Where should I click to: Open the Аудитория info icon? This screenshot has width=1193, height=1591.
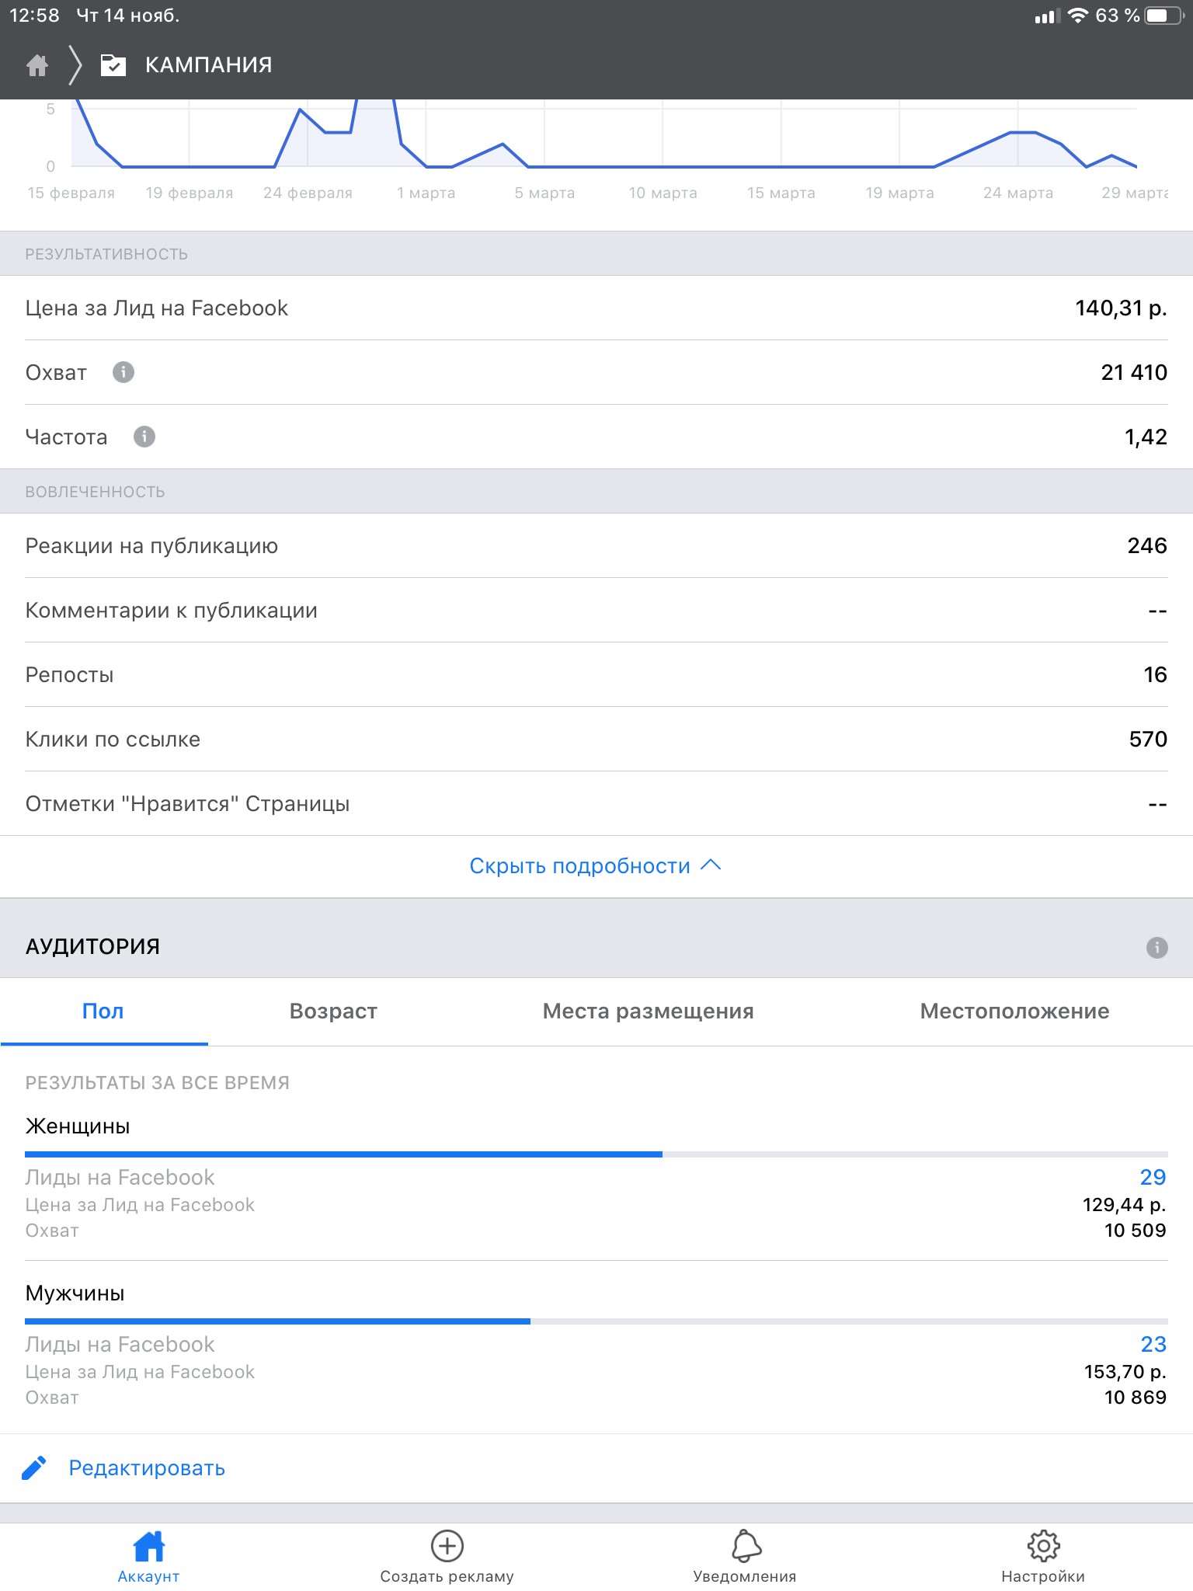click(1156, 947)
